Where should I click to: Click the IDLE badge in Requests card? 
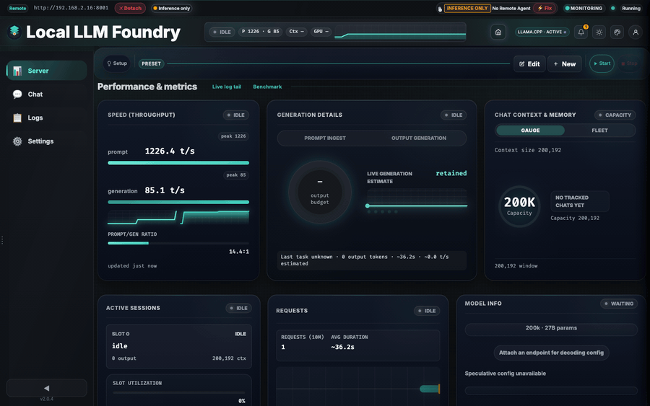(x=427, y=311)
